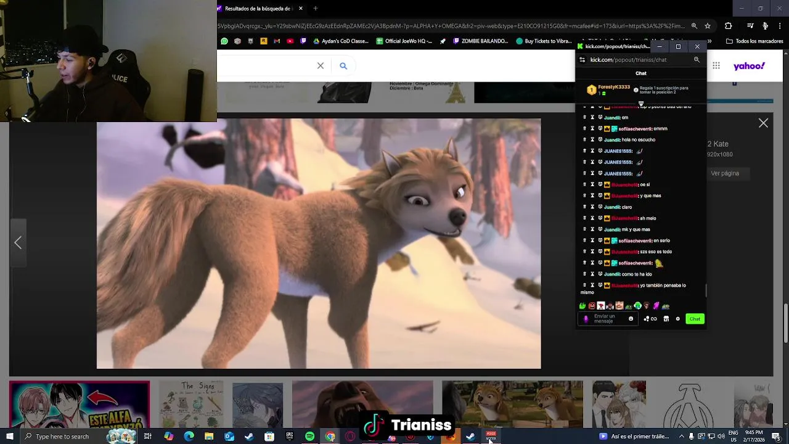Open new browser tab with plus button

315,9
